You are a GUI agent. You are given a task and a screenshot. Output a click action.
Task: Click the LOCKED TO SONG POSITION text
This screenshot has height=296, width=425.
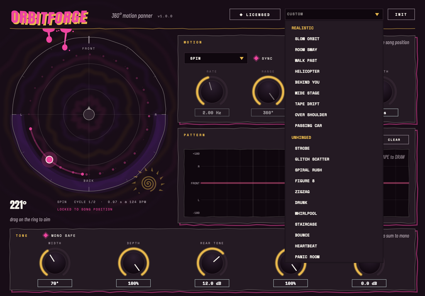click(85, 209)
